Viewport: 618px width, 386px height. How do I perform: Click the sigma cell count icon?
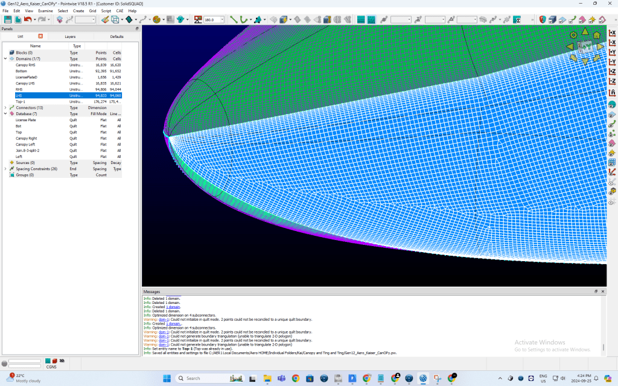[517, 20]
